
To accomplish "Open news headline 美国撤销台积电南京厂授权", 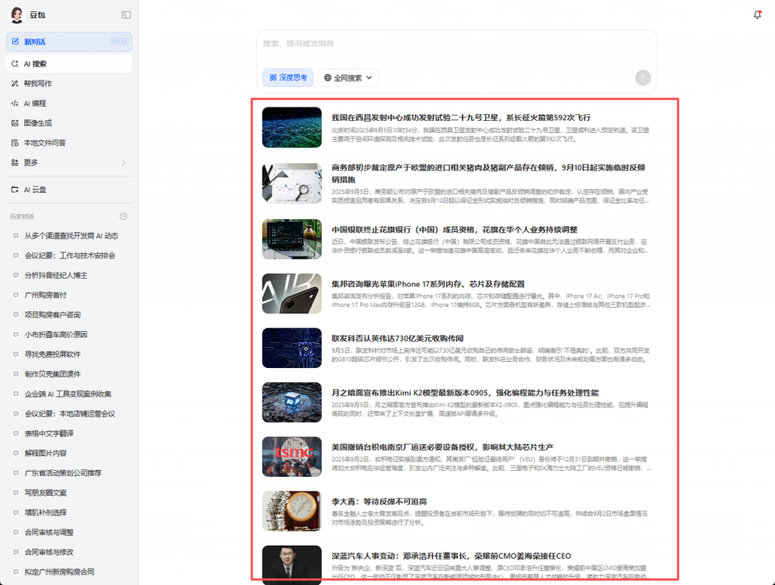I will [x=442, y=447].
